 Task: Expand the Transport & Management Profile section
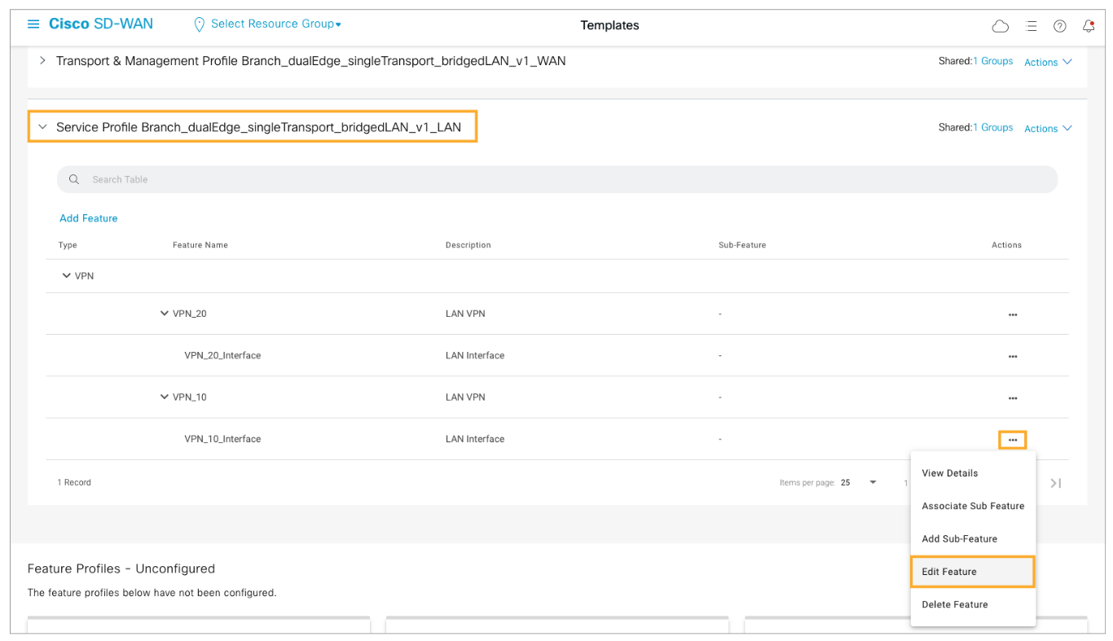tap(42, 61)
